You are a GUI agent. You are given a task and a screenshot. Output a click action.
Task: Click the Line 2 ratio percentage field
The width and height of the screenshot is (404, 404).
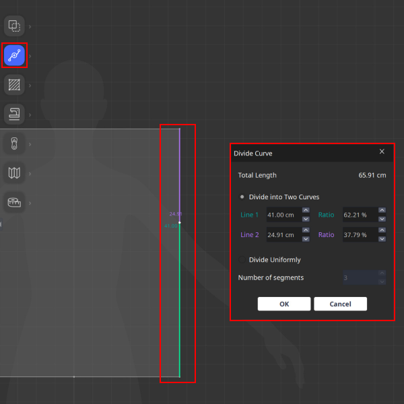pyautogui.click(x=358, y=235)
